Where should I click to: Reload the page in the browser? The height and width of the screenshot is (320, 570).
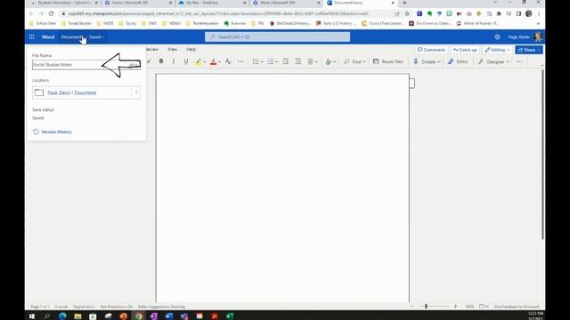coord(52,14)
